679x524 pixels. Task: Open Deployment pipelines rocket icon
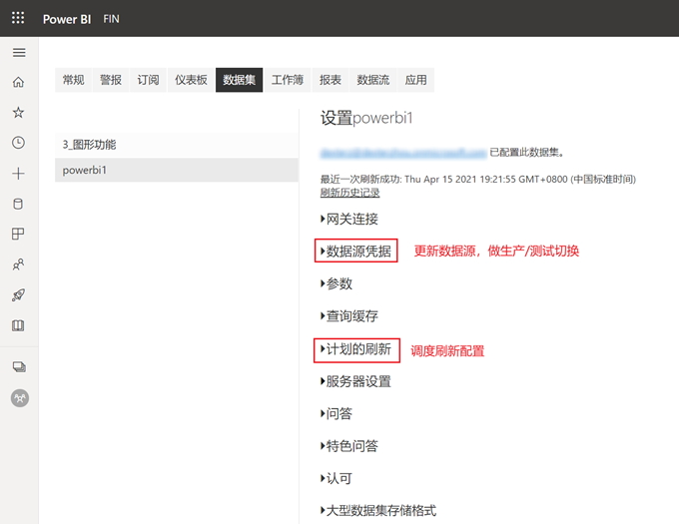pos(18,295)
